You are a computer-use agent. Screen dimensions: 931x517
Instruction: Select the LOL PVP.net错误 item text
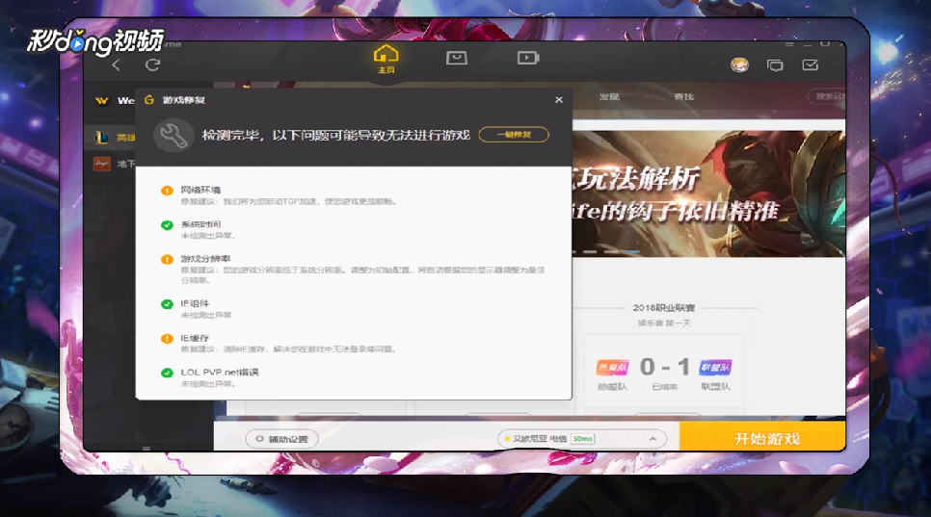pos(220,373)
